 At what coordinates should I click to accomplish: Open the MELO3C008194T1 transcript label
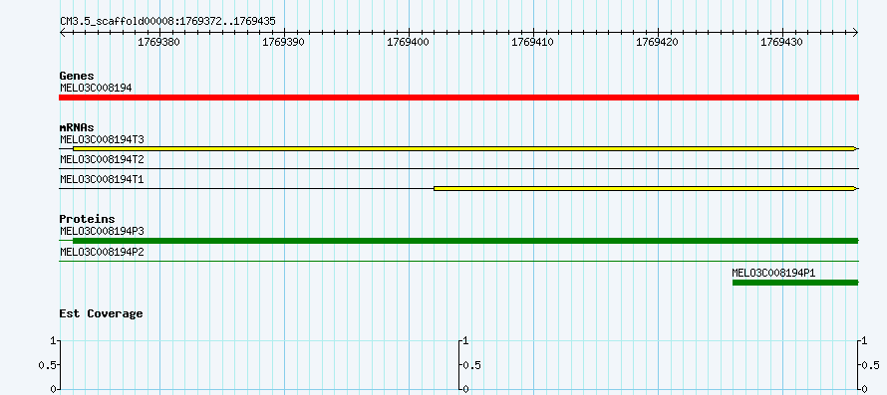click(x=102, y=180)
